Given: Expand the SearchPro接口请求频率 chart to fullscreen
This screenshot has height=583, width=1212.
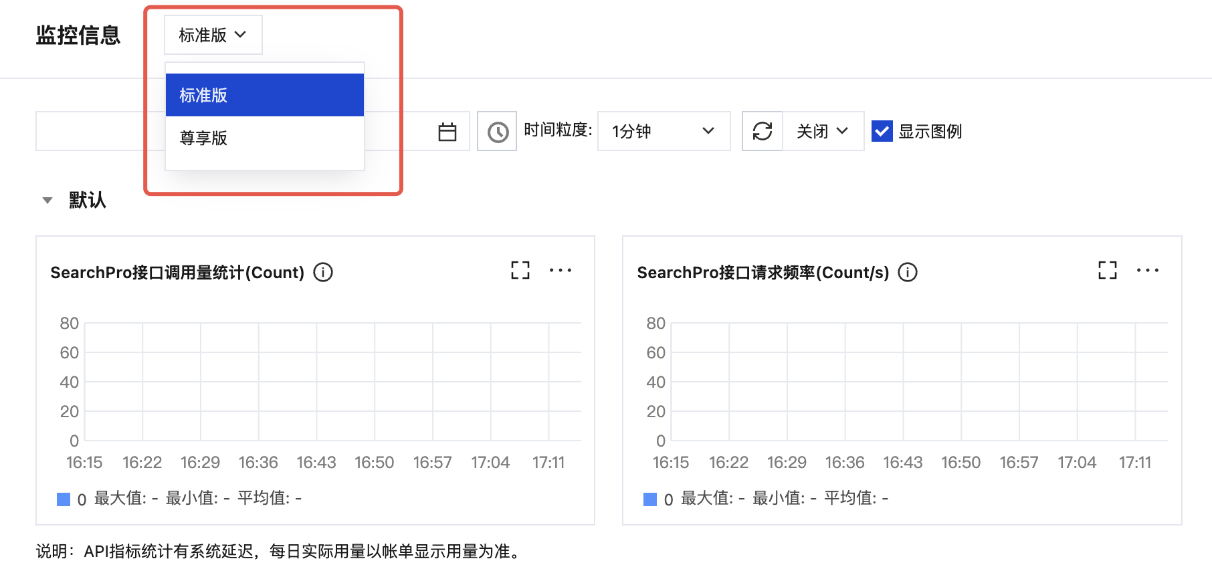Looking at the screenshot, I should coord(1108,270).
